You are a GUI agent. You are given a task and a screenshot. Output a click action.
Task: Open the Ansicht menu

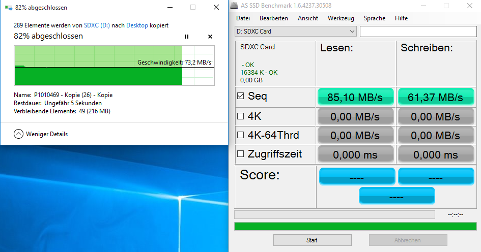(x=307, y=18)
